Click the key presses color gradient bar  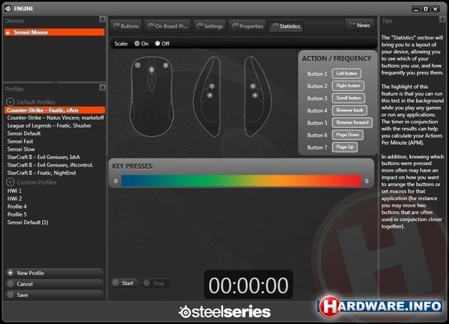[241, 181]
